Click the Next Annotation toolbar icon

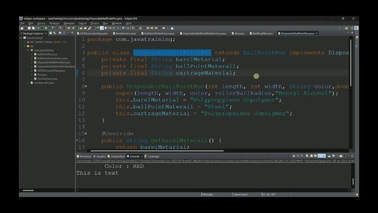(133, 28)
